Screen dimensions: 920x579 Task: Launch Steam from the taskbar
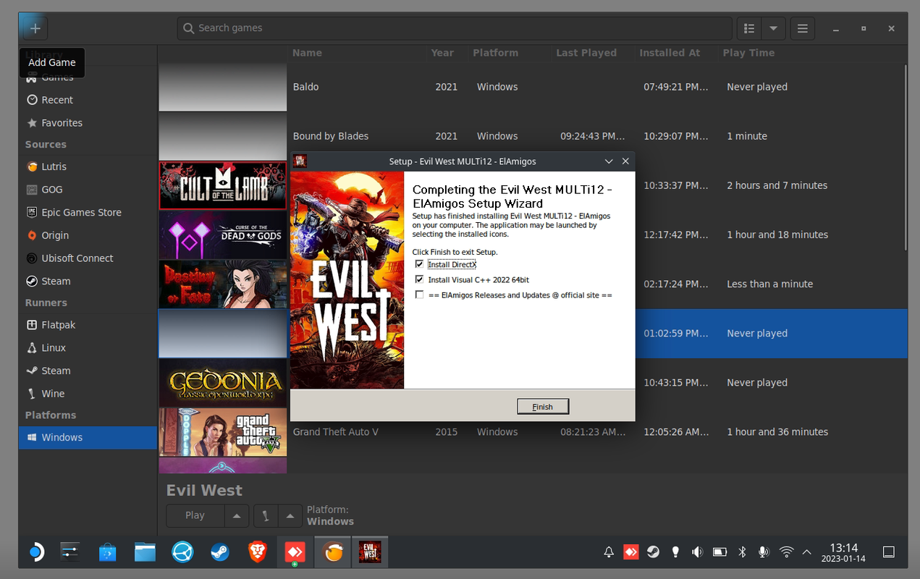click(220, 553)
